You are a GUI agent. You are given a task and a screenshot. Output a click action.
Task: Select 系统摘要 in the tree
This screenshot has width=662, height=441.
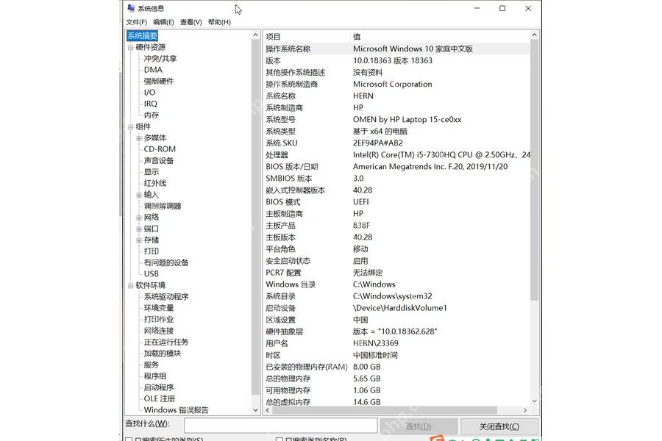142,36
